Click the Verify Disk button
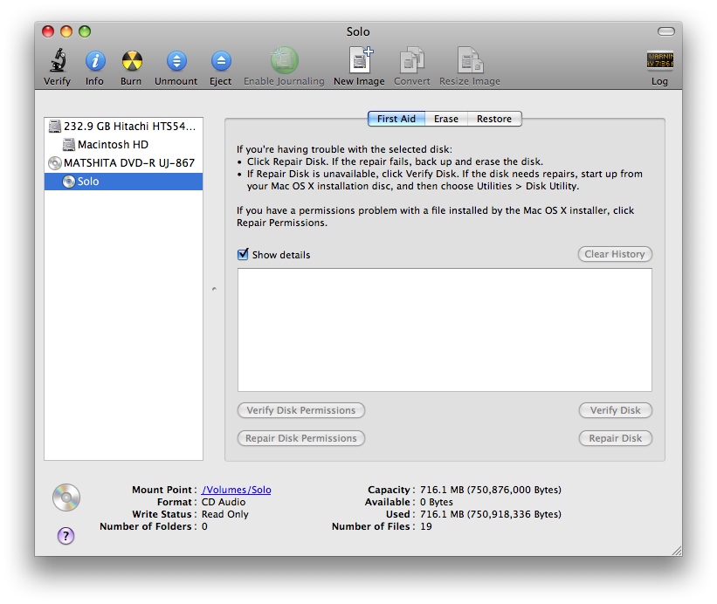 (x=615, y=410)
